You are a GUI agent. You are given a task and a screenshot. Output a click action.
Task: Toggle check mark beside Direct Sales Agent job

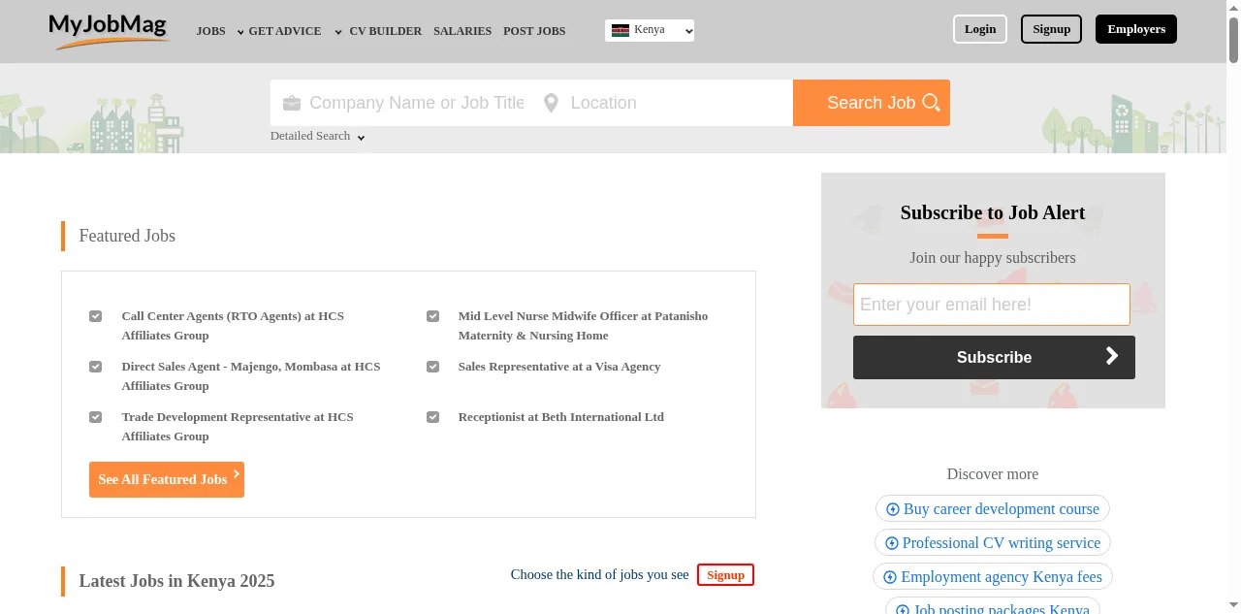point(96,367)
